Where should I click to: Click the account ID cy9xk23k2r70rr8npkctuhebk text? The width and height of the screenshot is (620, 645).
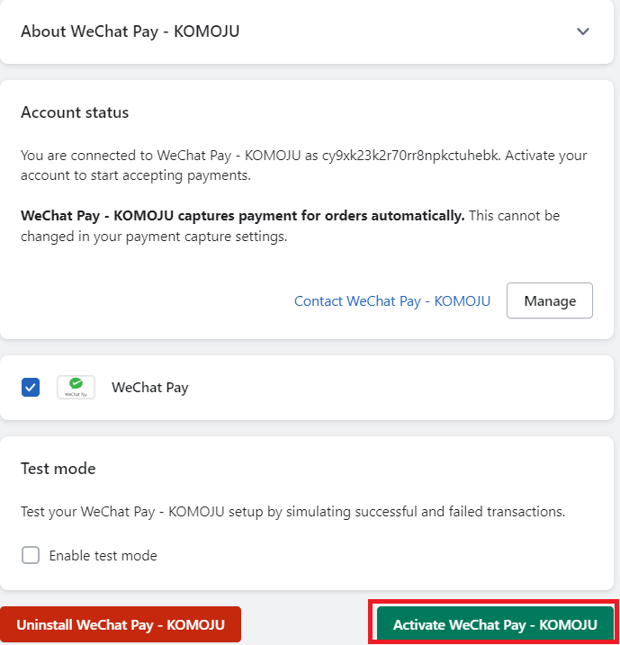coord(410,156)
